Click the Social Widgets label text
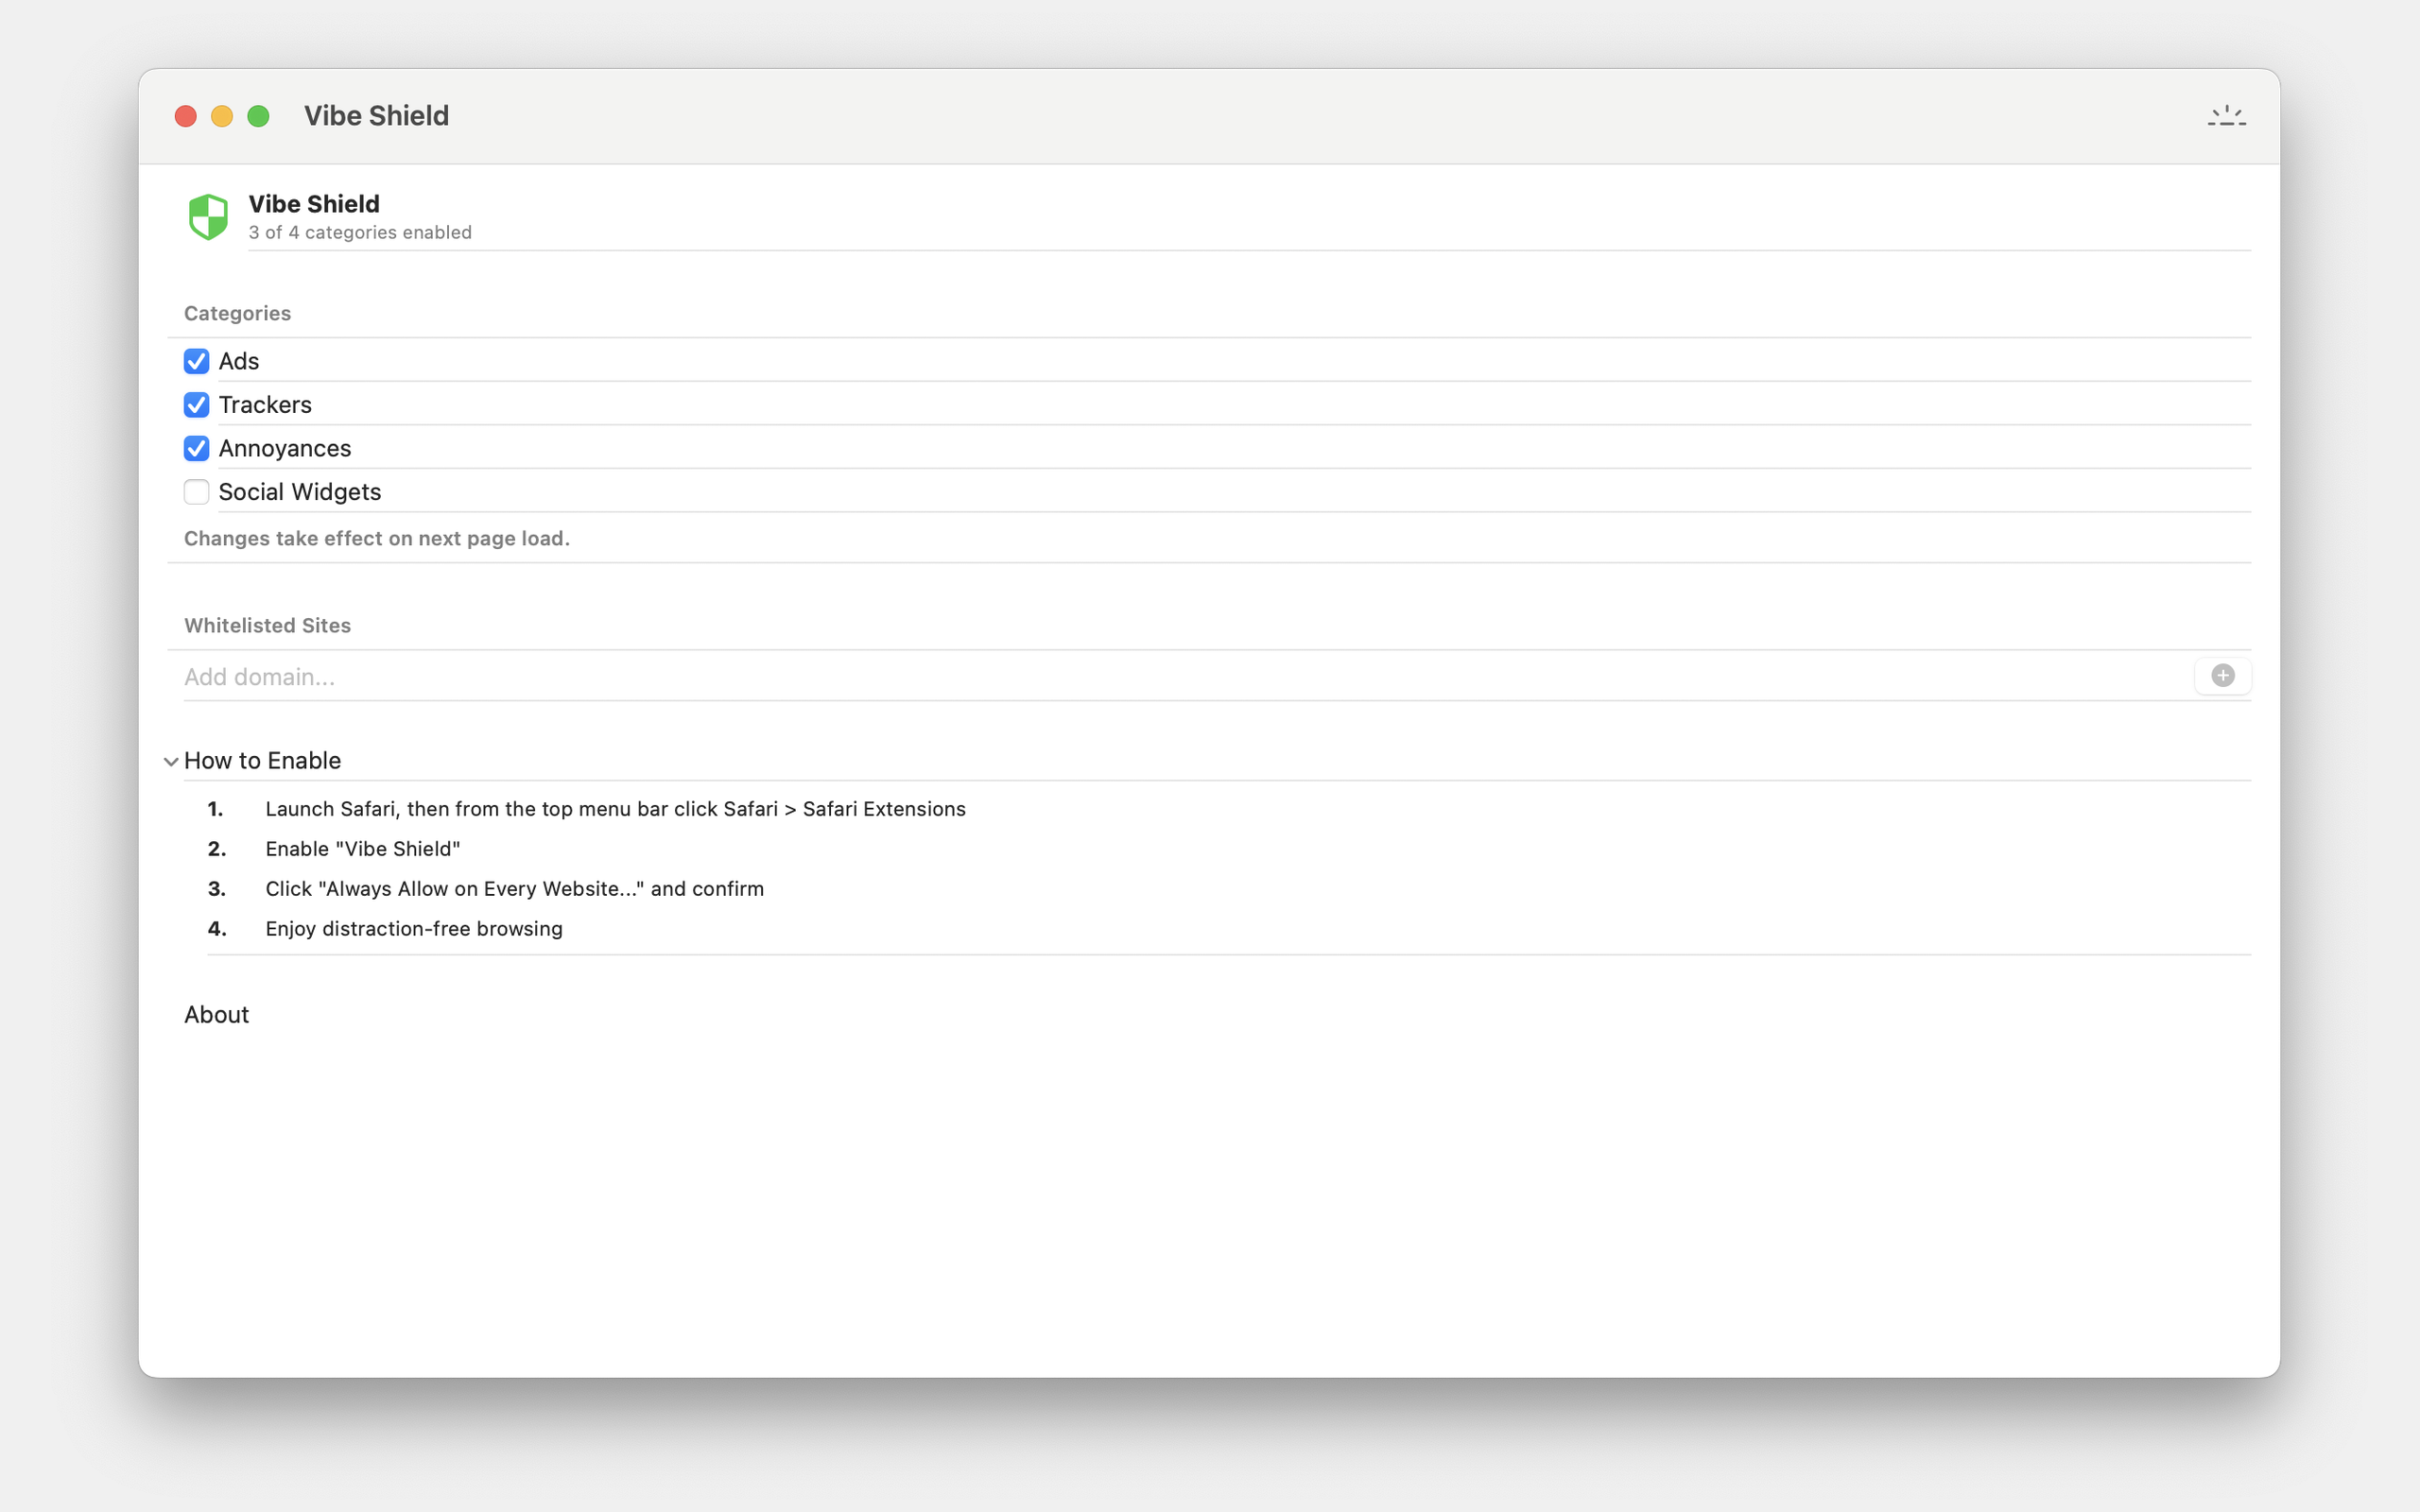 tap(300, 492)
